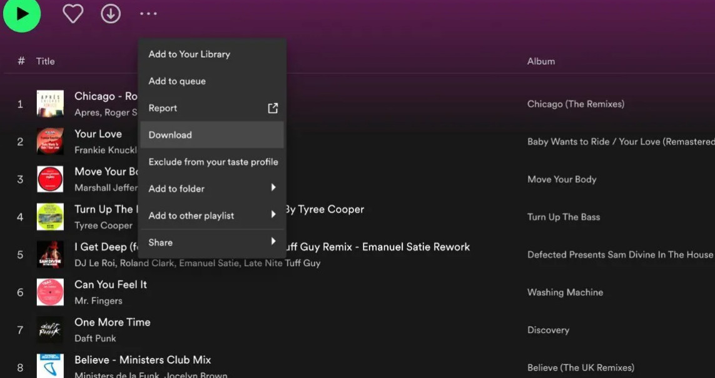
Task: Open the Add to folder submenu
Action: pyautogui.click(x=212, y=189)
